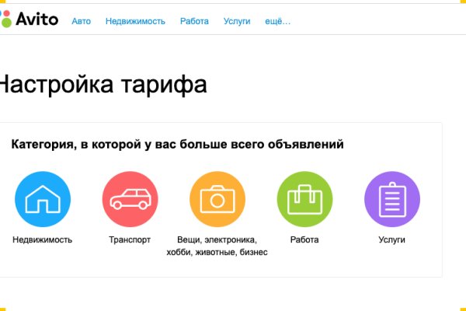466x311 pixels.
Task: Expand the ещё… menu in header
Action: [277, 21]
